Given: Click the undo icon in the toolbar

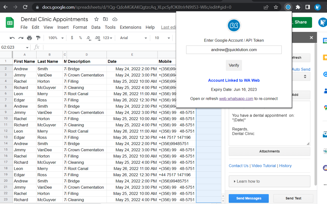Looking at the screenshot, I should click(12, 38).
